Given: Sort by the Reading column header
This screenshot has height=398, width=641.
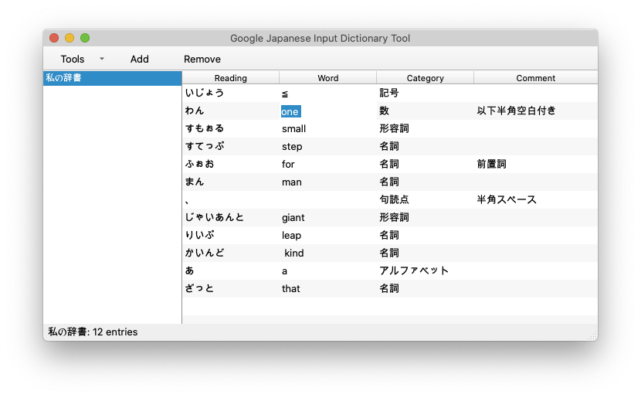Looking at the screenshot, I should point(230,78).
